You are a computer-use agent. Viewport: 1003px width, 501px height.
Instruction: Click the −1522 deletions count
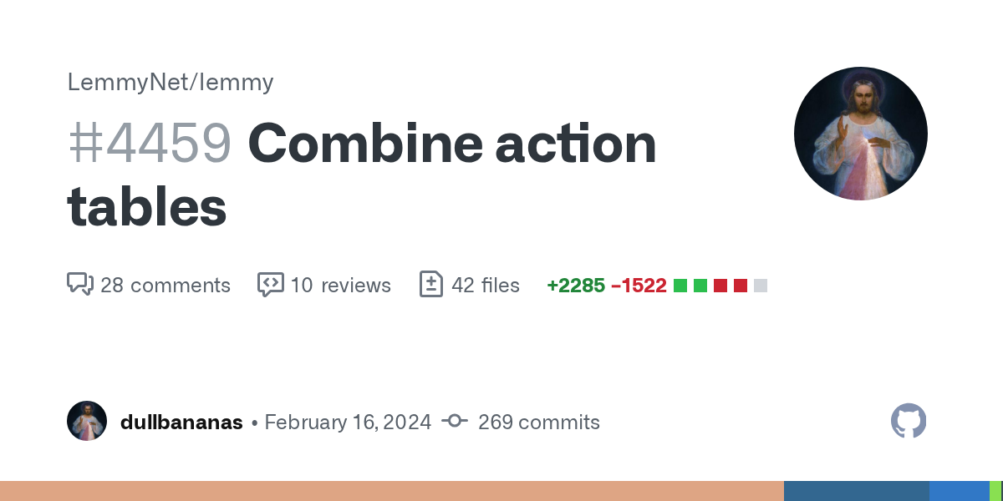pos(639,286)
